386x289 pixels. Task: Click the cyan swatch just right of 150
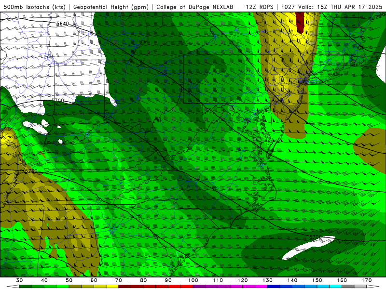pos(323,287)
